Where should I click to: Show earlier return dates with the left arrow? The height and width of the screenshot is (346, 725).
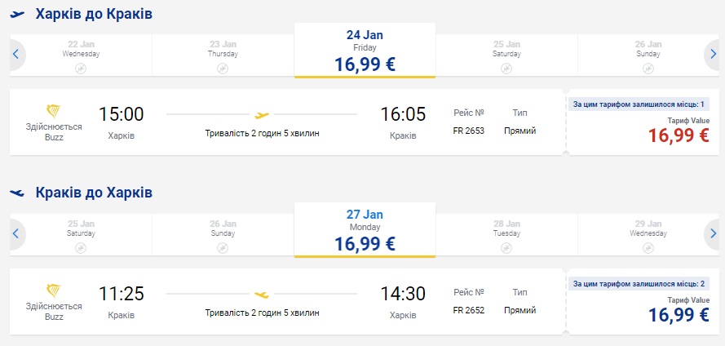coord(15,234)
